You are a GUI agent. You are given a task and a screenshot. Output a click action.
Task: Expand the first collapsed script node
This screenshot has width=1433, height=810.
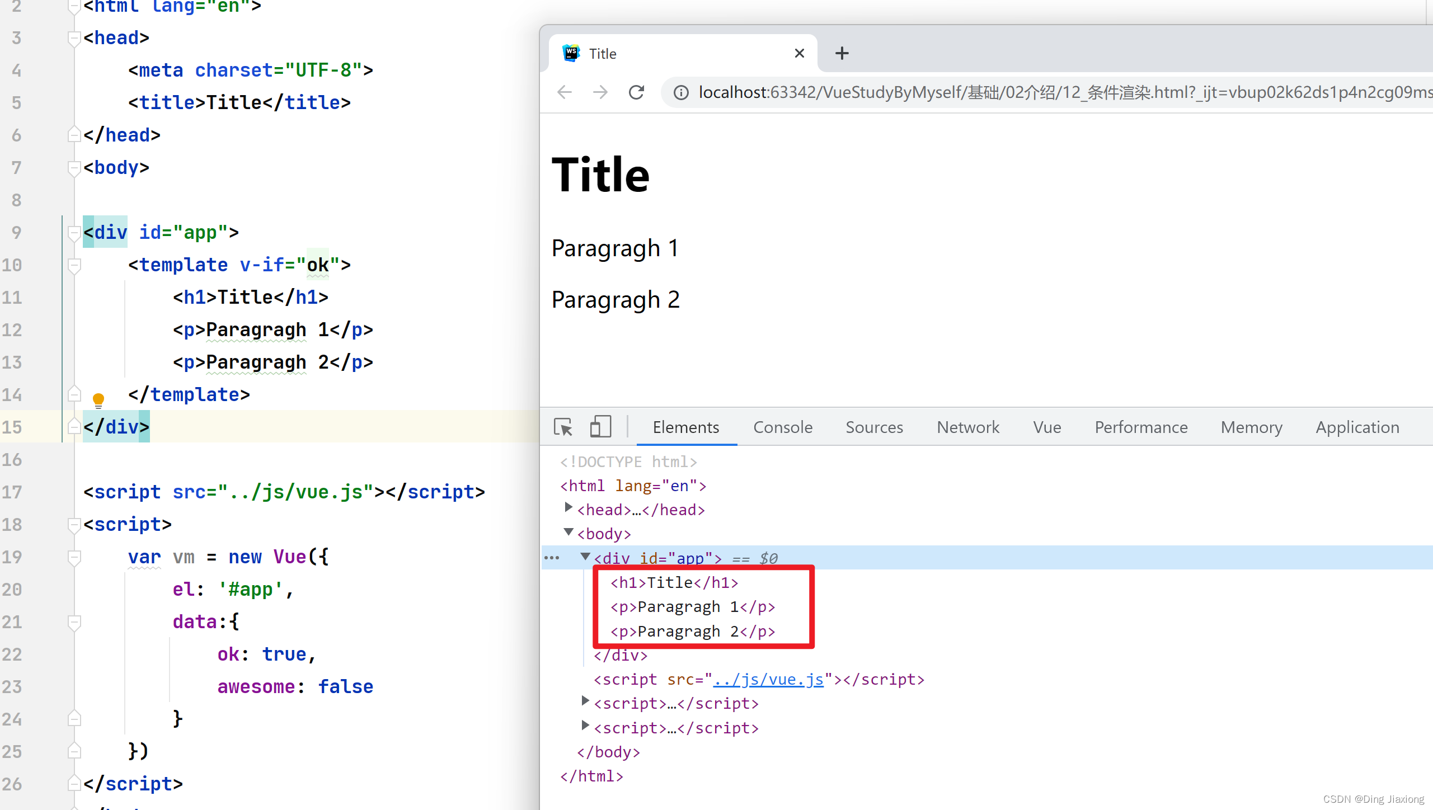coord(585,701)
